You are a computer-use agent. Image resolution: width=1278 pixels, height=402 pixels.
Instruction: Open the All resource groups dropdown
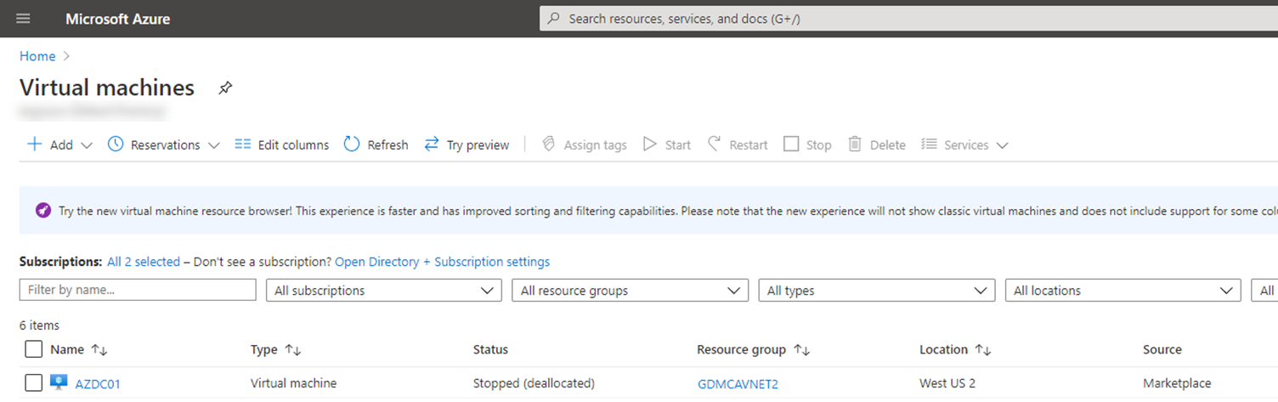[x=630, y=290]
